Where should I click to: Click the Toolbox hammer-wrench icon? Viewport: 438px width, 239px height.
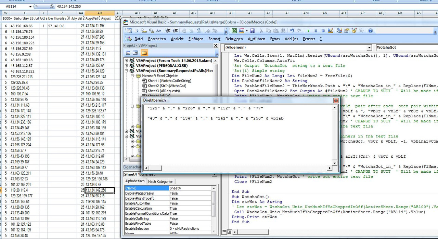click(361, 31)
